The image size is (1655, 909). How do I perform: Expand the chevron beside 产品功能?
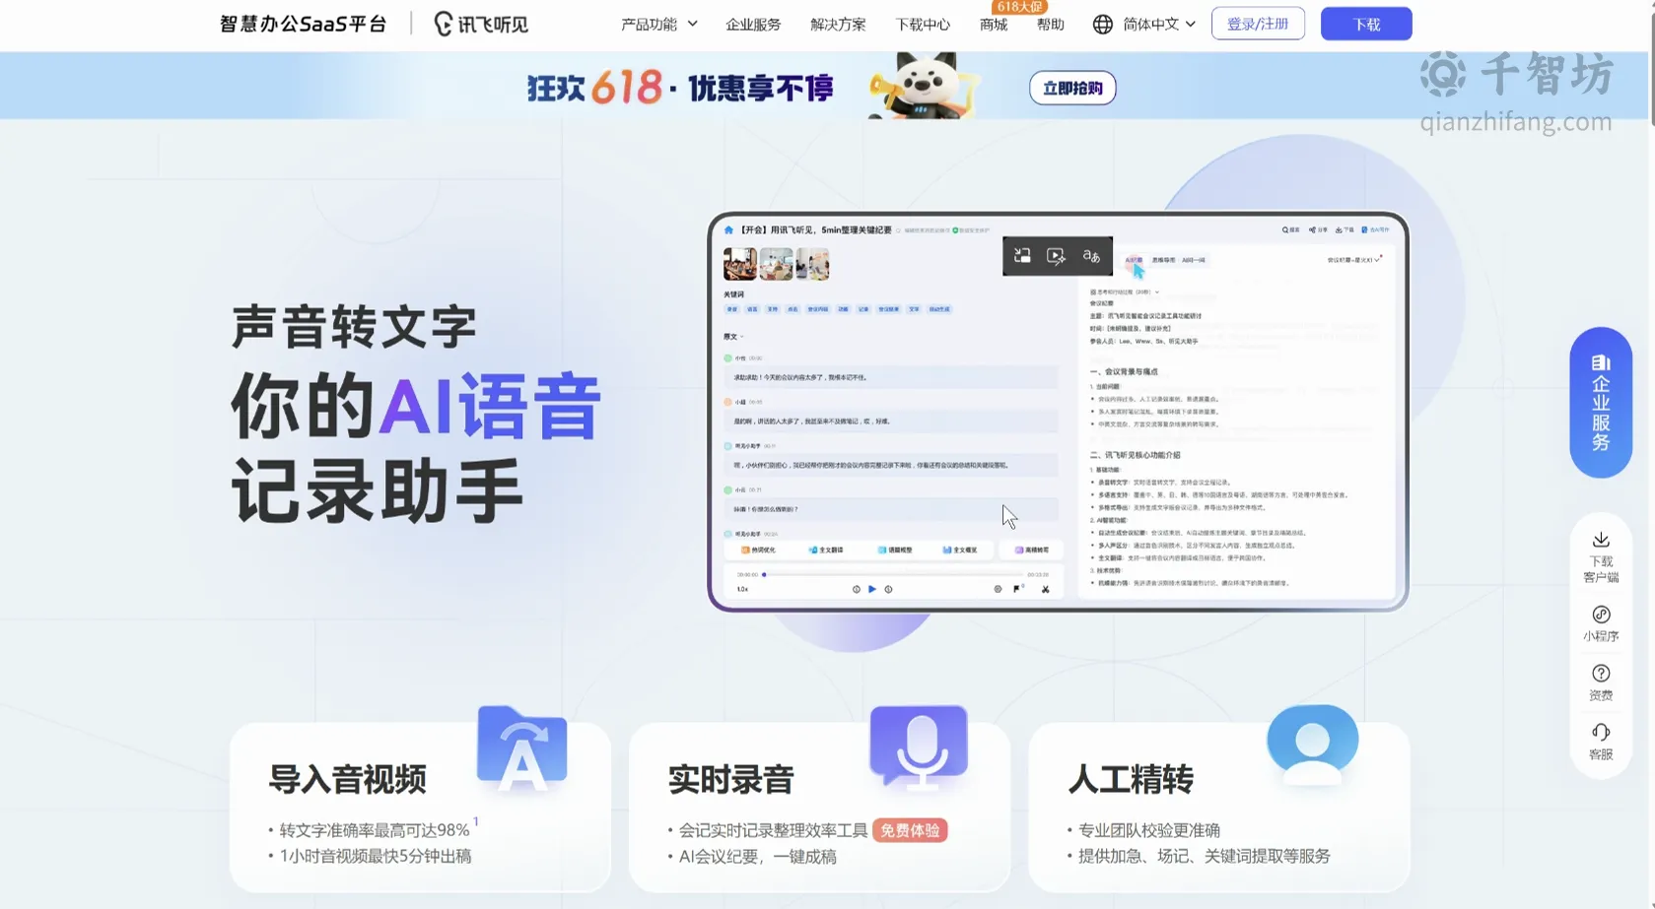click(692, 24)
